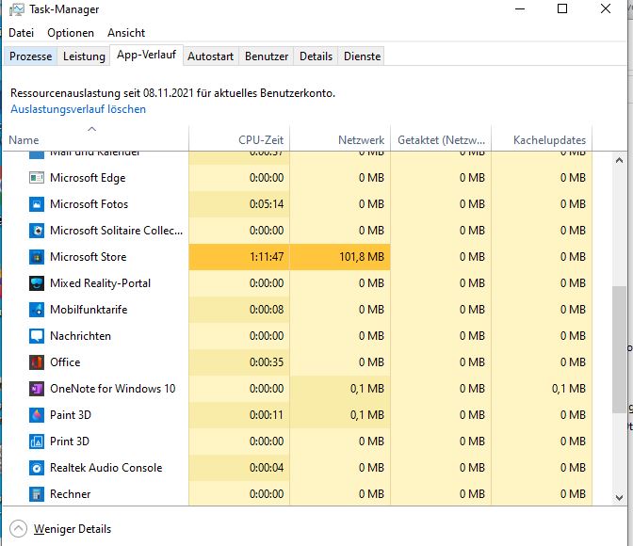Sort by Getaktet (Netzw... column header
The height and width of the screenshot is (546, 633).
(x=441, y=138)
